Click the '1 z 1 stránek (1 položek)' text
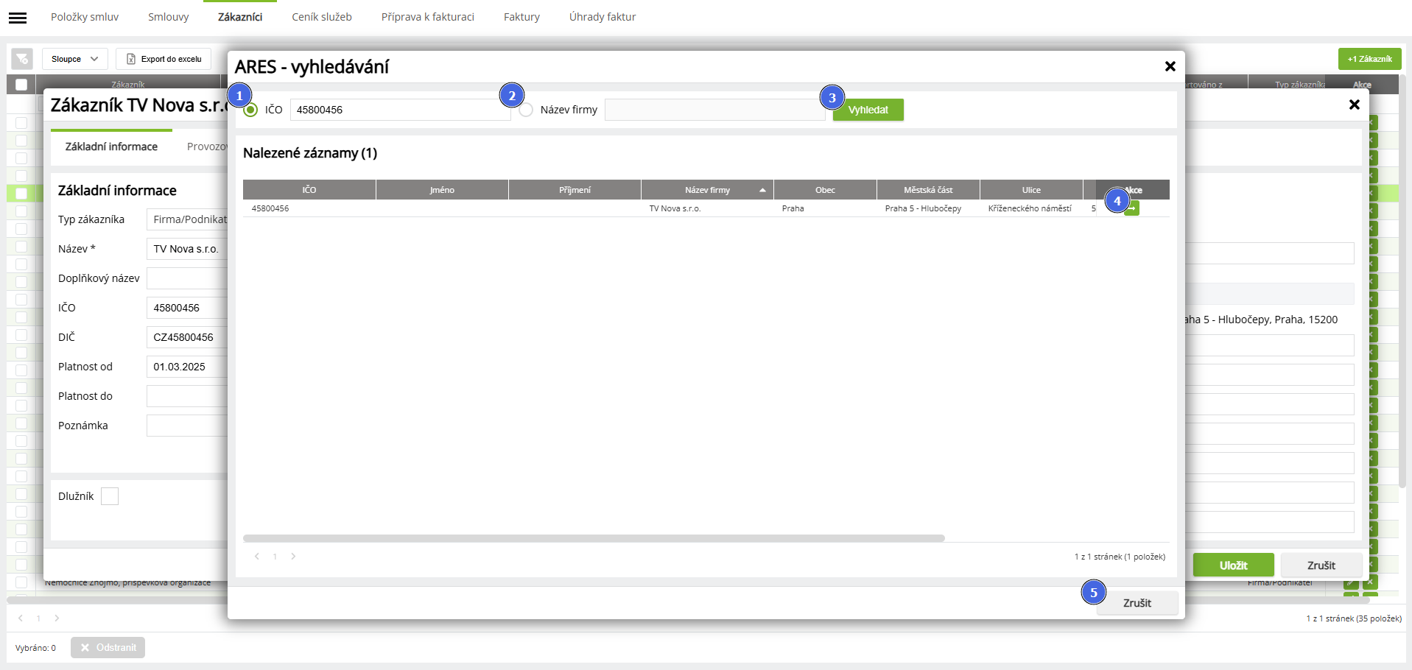1412x670 pixels. click(1120, 557)
